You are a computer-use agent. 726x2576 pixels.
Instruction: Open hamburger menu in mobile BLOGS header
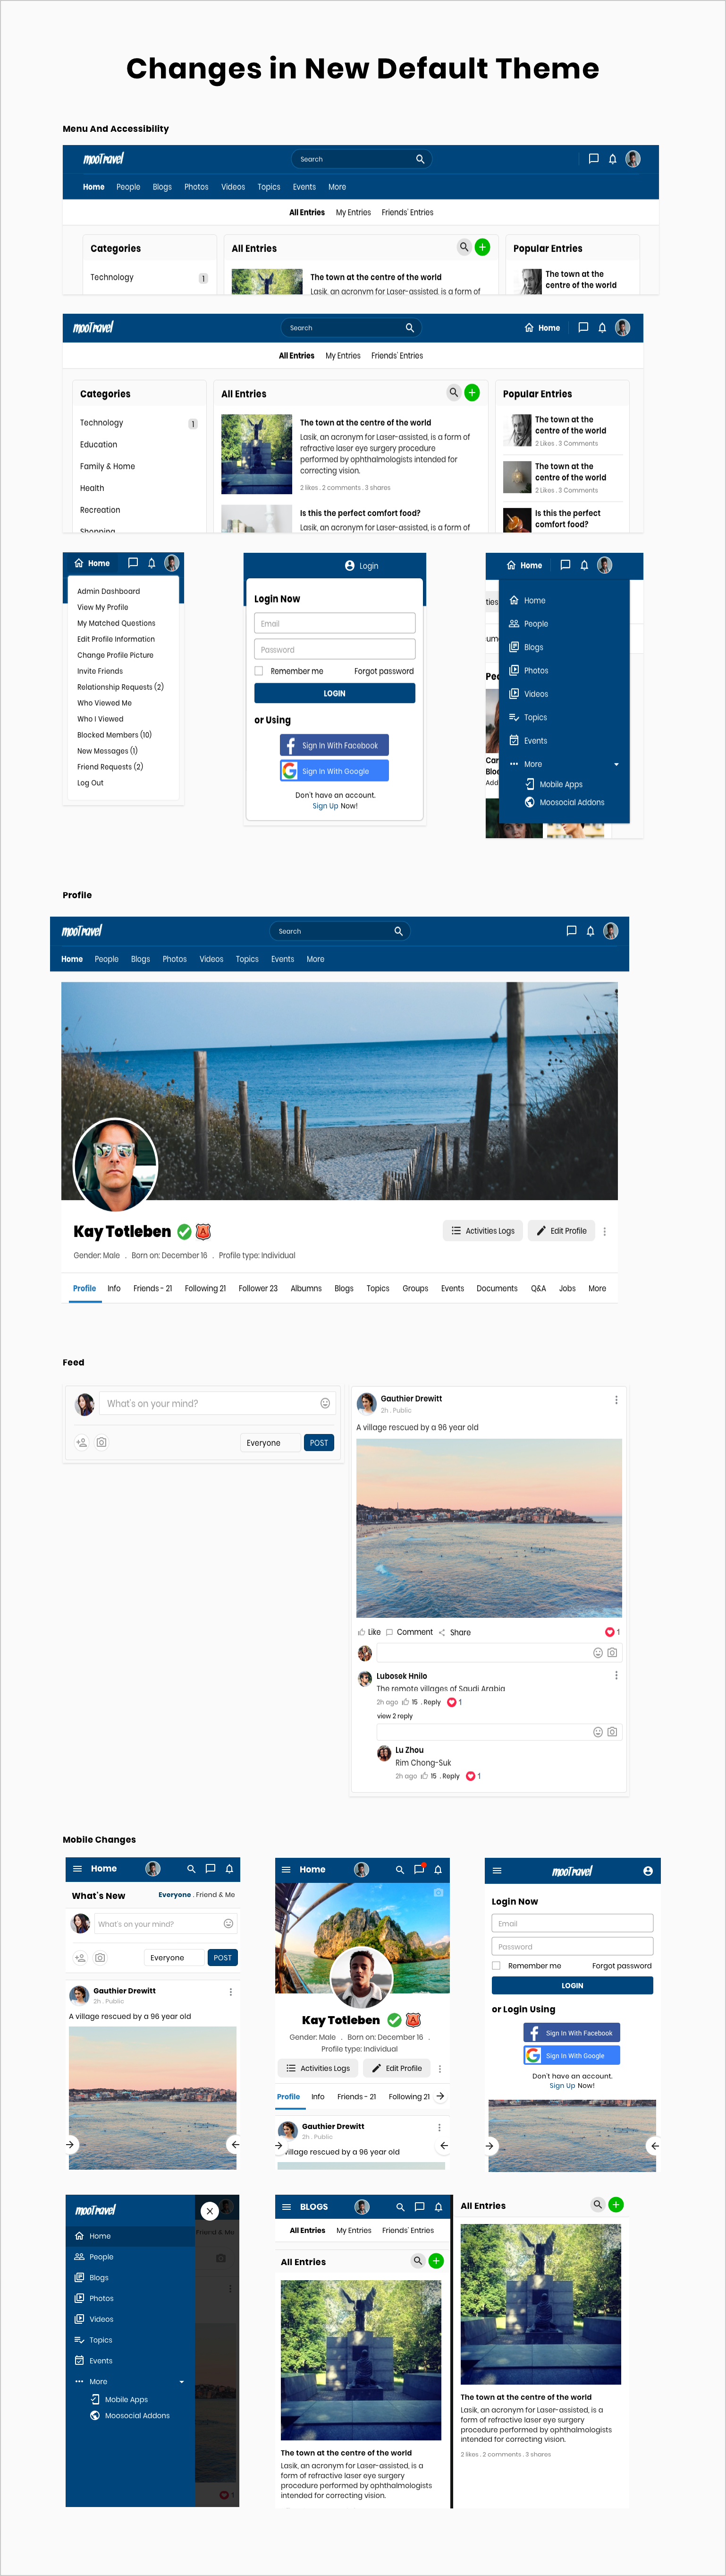pos(287,2207)
